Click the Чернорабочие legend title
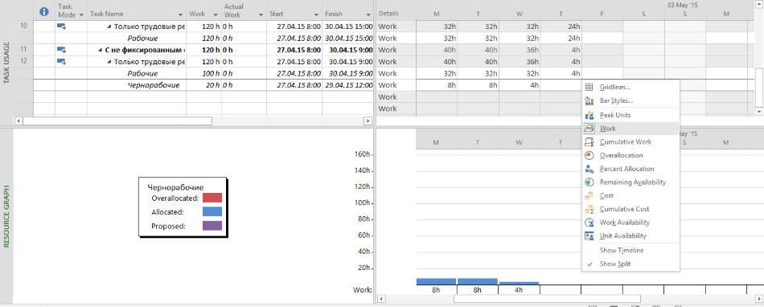Image resolution: width=764 pixels, height=307 pixels. point(175,187)
